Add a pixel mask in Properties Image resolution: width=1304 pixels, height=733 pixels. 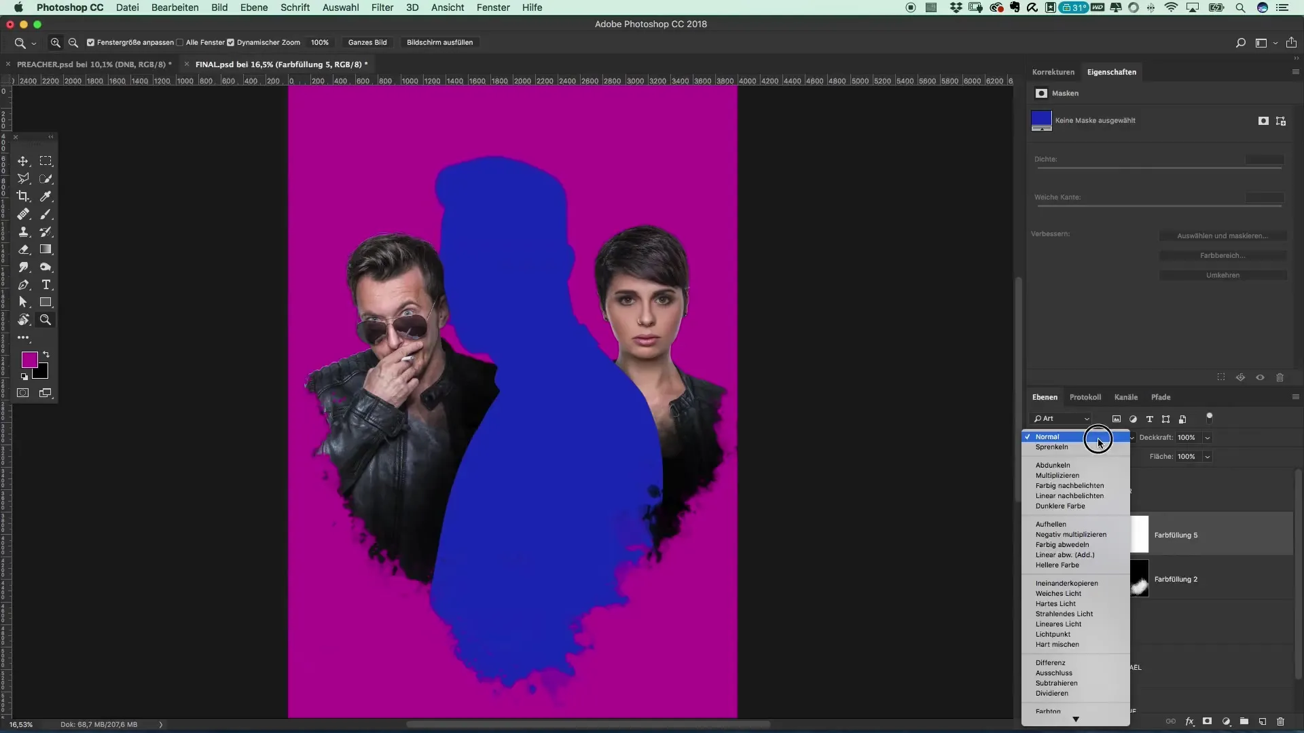1263,121
